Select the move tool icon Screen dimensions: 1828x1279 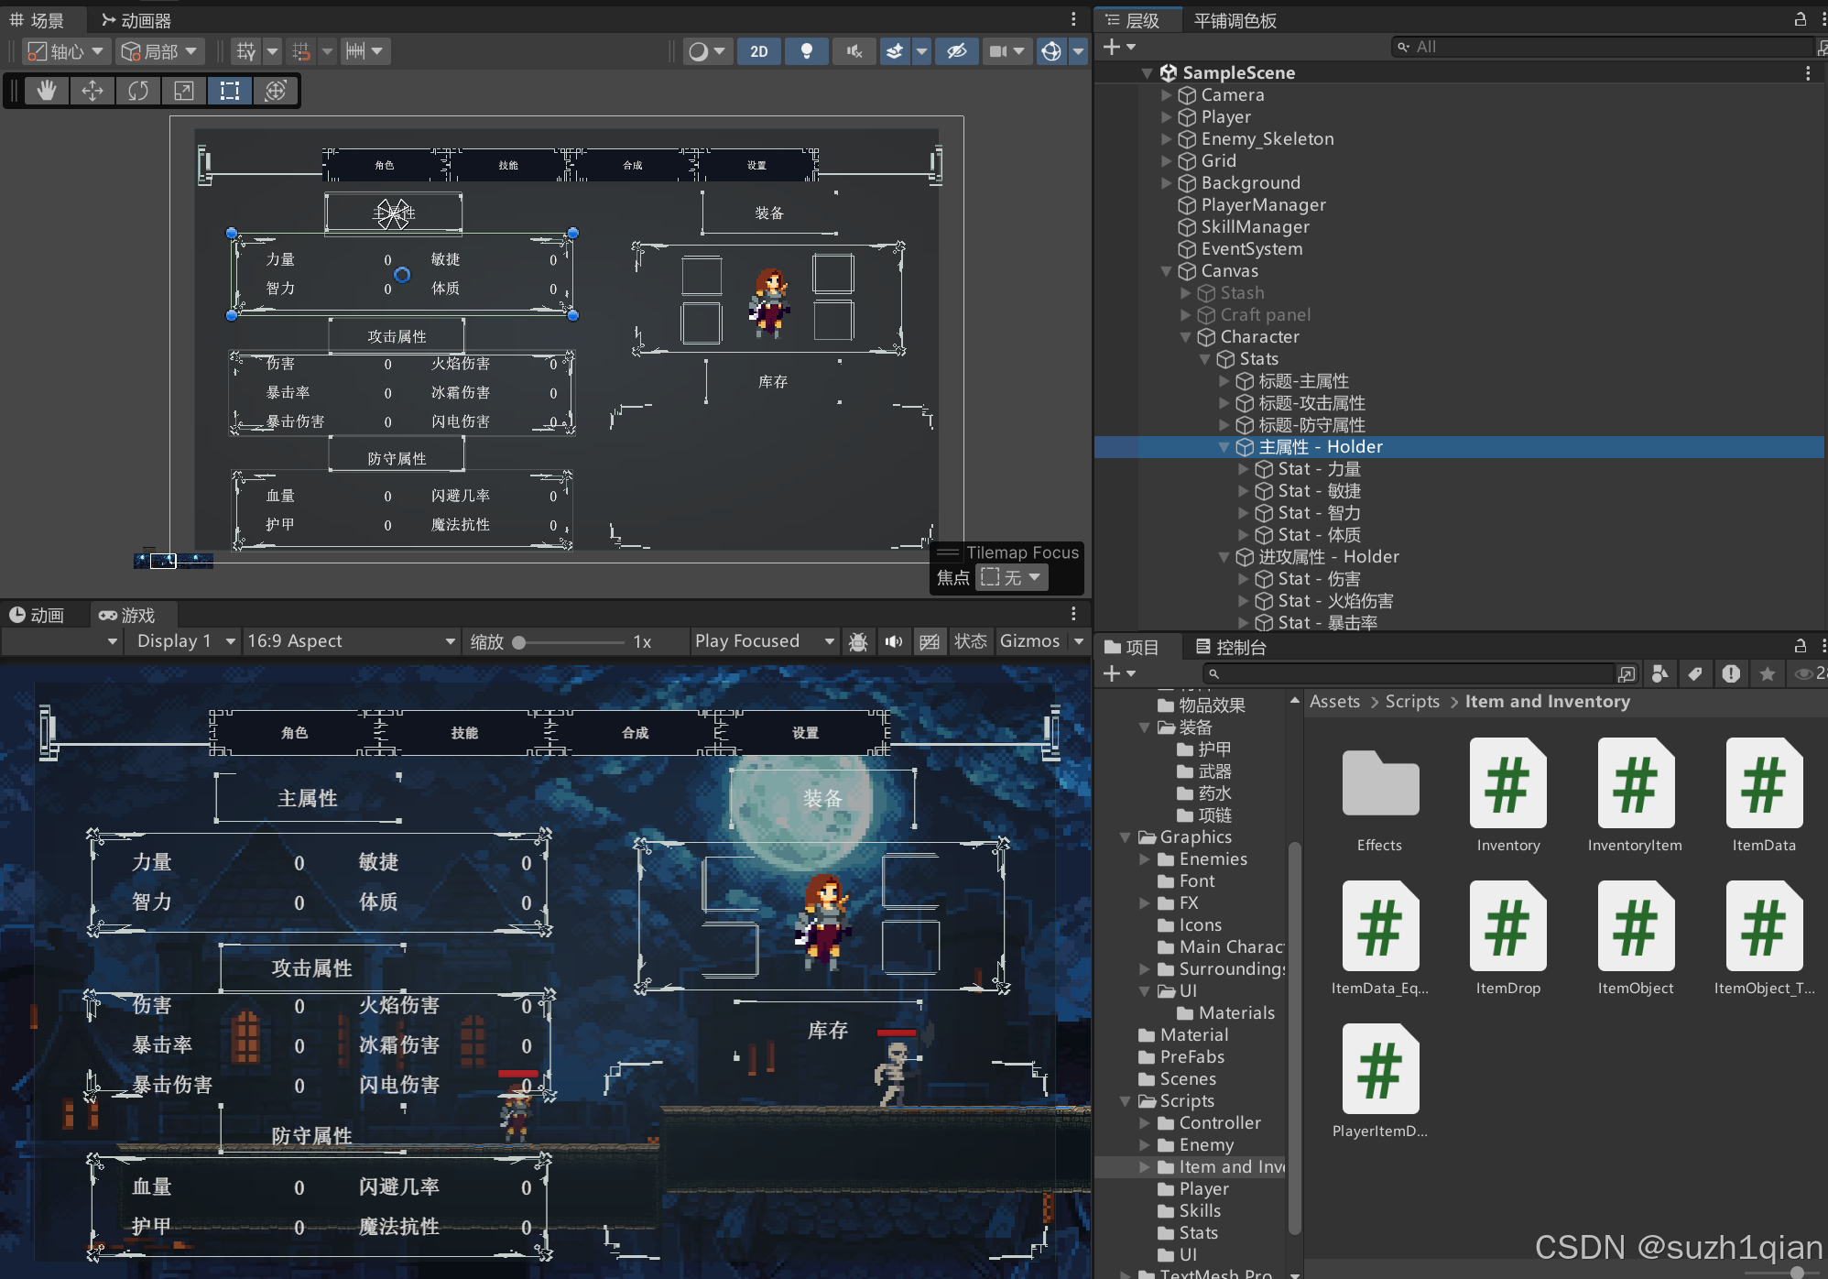coord(93,92)
